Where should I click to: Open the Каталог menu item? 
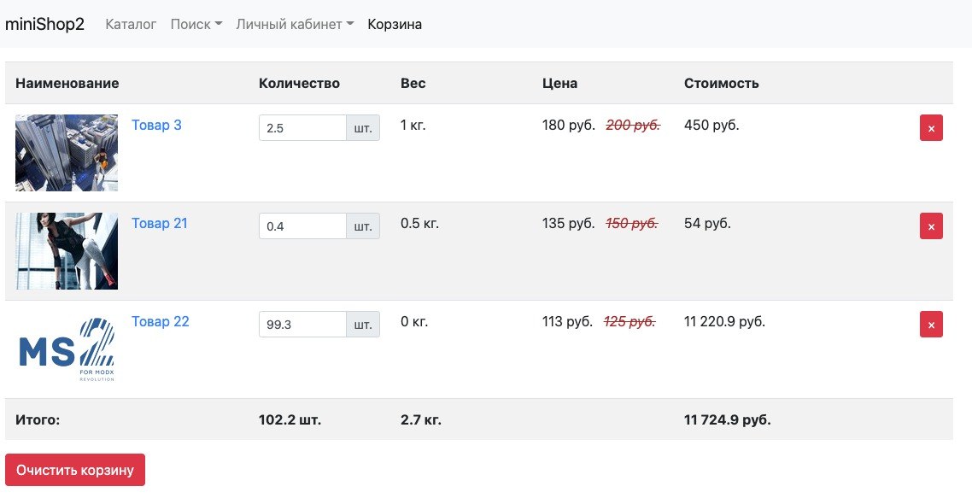131,24
